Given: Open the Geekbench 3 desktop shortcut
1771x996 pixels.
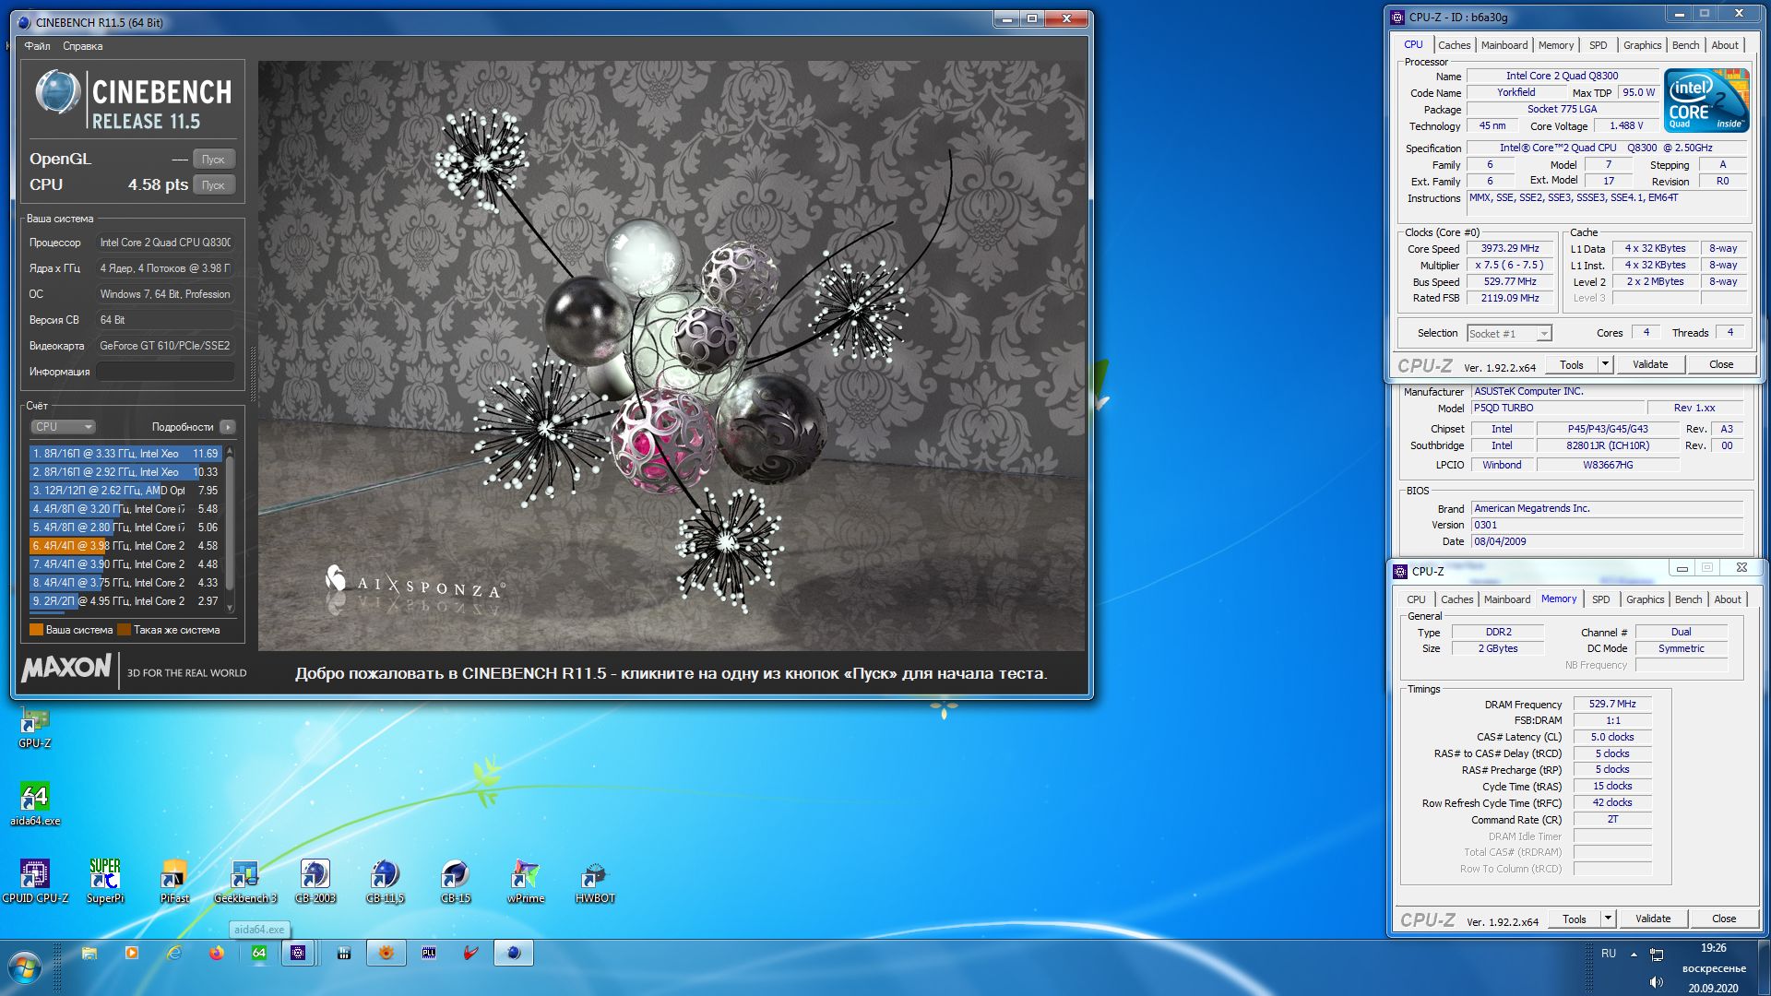Looking at the screenshot, I should (x=245, y=881).
